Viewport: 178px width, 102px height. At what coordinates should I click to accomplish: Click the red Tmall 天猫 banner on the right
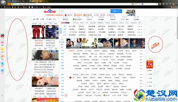(150, 64)
